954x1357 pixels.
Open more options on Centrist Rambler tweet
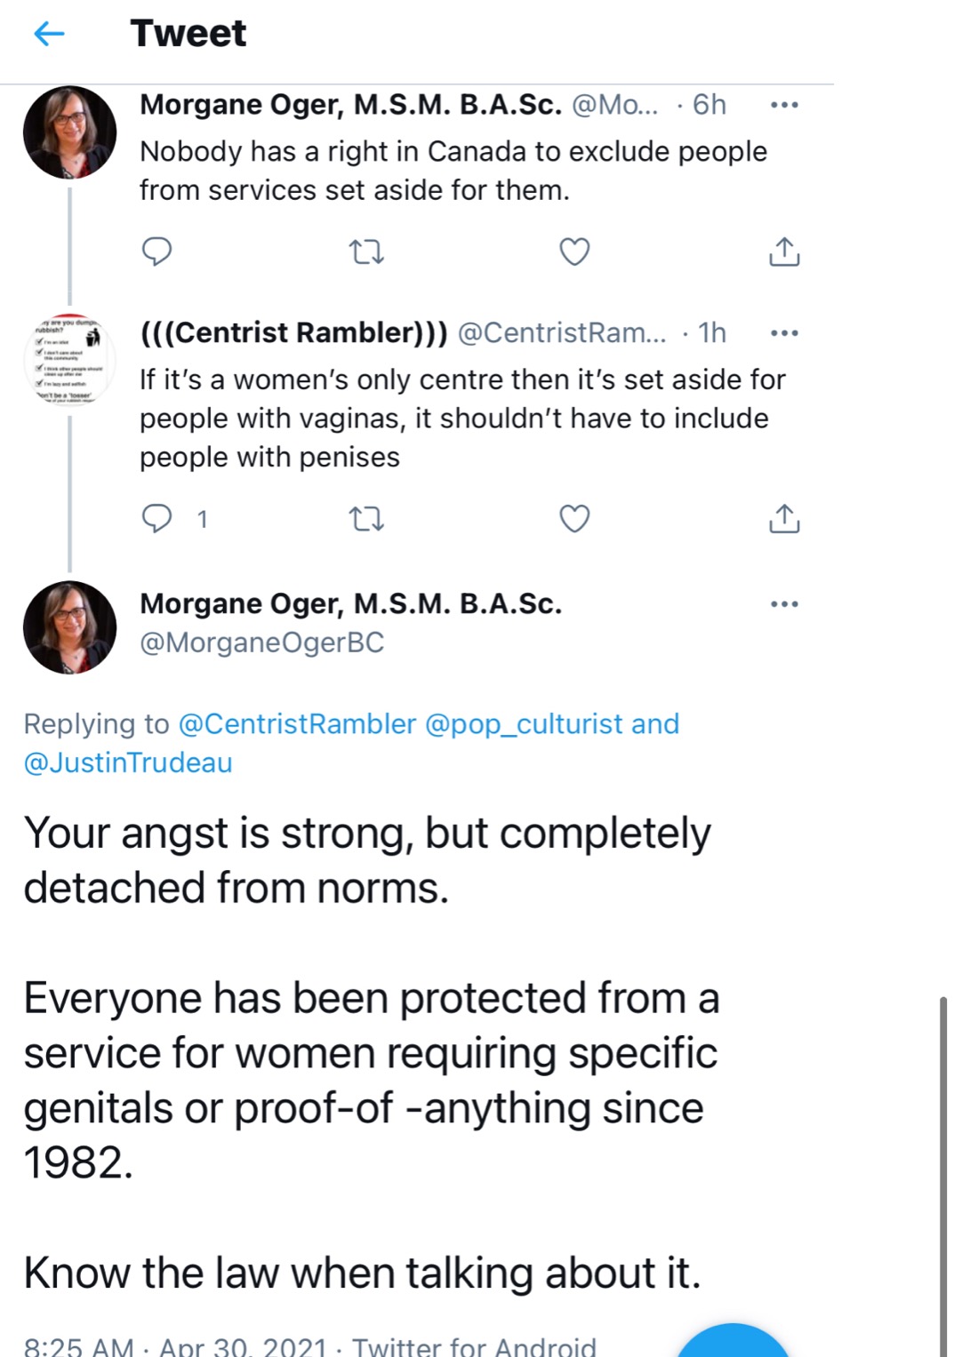click(x=784, y=333)
